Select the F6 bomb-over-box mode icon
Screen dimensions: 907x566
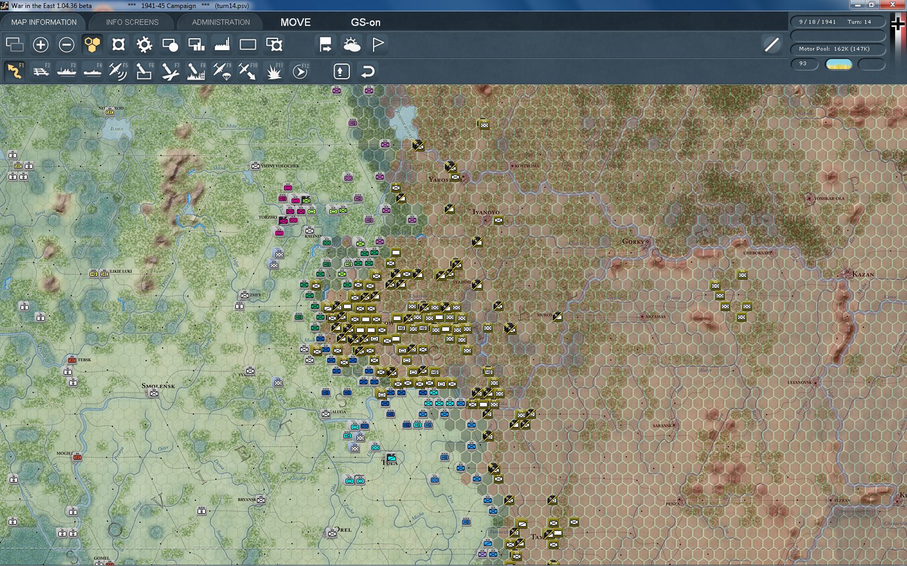click(x=144, y=71)
